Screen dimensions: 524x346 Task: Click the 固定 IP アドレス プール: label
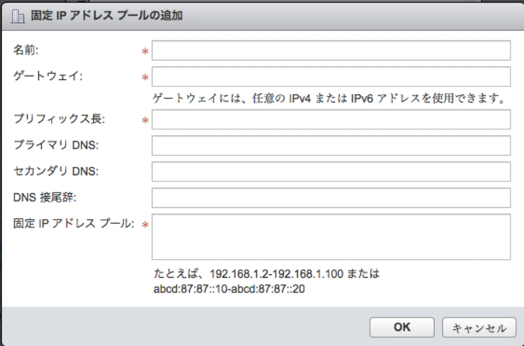pyautogui.click(x=74, y=223)
